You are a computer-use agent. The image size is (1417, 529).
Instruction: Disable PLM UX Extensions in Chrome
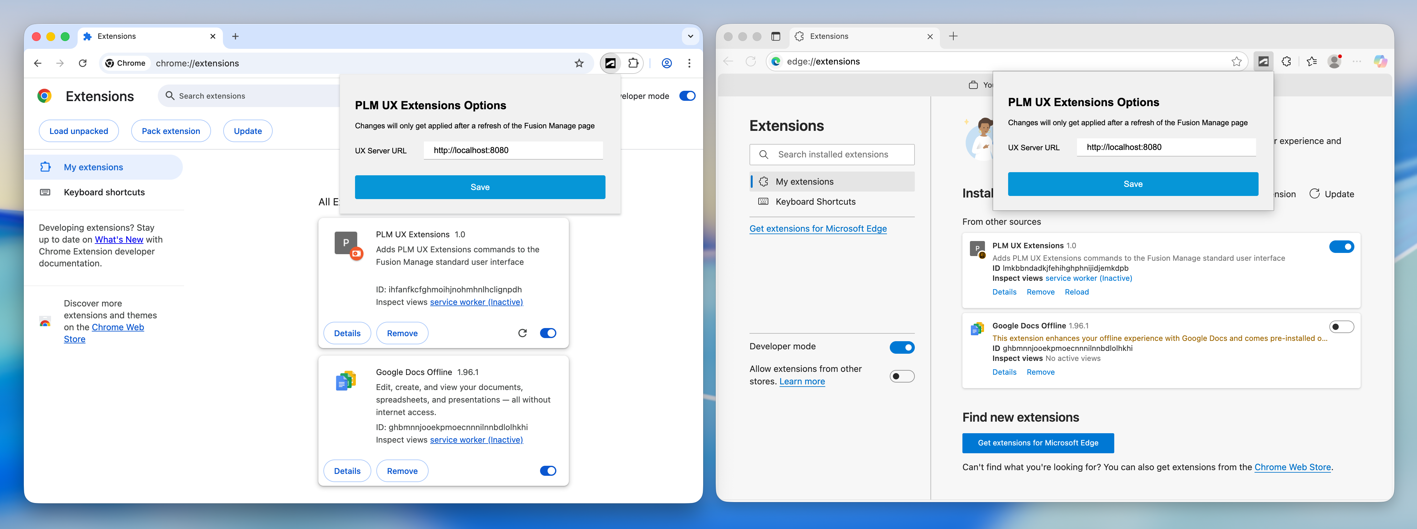(548, 333)
